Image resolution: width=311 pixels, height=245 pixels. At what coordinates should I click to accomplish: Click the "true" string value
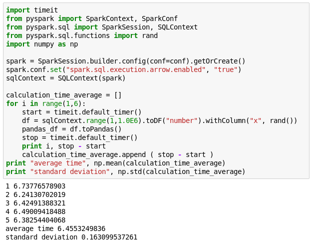pos(226,69)
